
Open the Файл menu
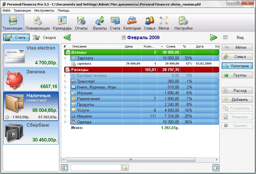6,10
